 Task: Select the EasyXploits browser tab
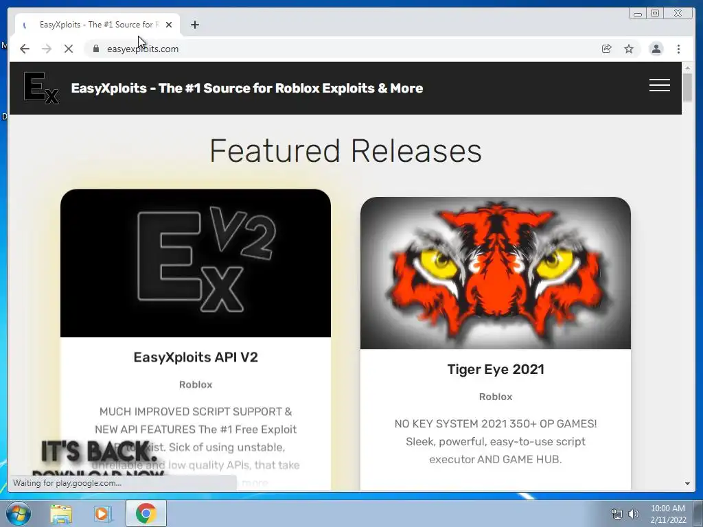[x=97, y=25]
